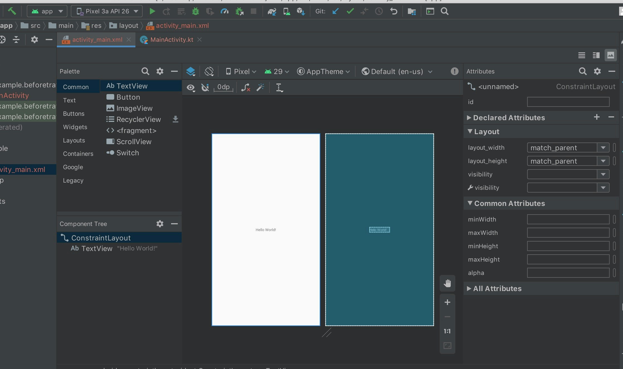Click the id input field
This screenshot has width=623, height=369.
568,102
